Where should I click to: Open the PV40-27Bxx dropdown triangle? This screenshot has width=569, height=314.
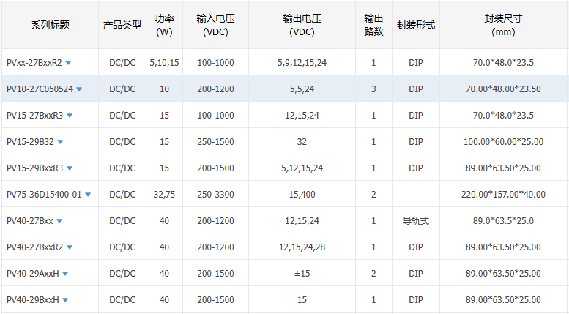point(59,221)
